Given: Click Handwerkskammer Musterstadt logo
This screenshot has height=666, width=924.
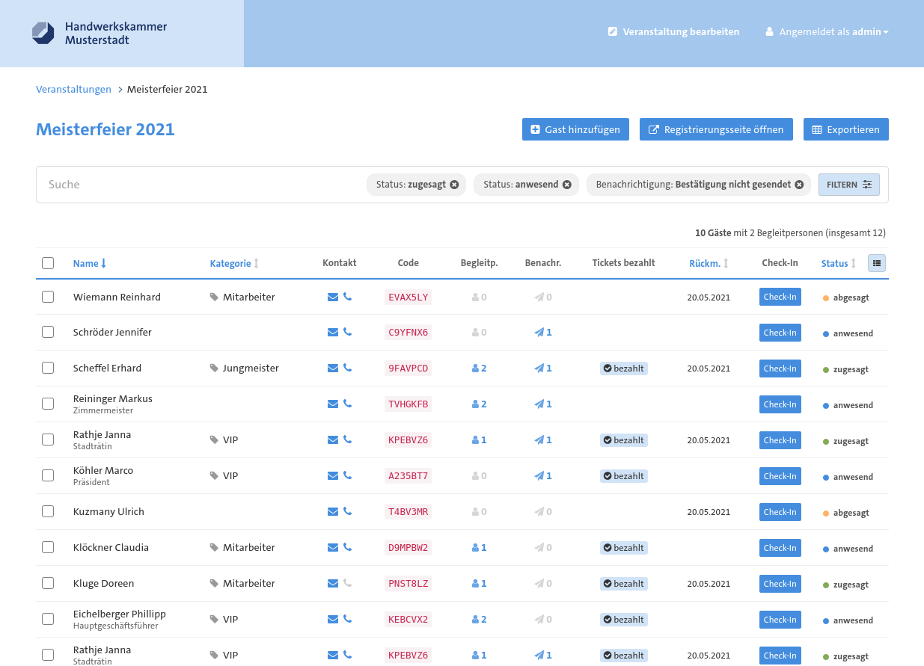Looking at the screenshot, I should [100, 33].
